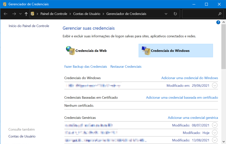
Task: Select the Windows credential entry dated 29/06/2021
Action: 141,85
